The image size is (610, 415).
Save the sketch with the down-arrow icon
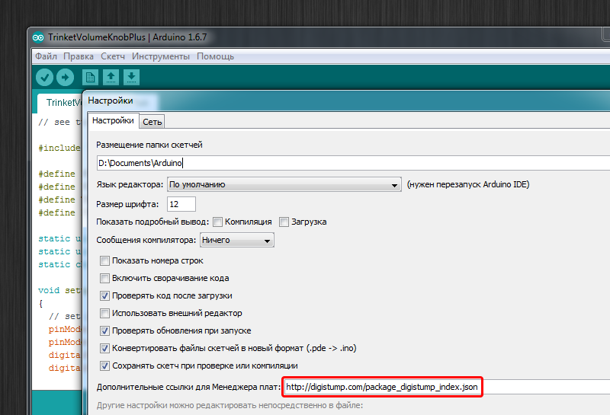coord(131,78)
